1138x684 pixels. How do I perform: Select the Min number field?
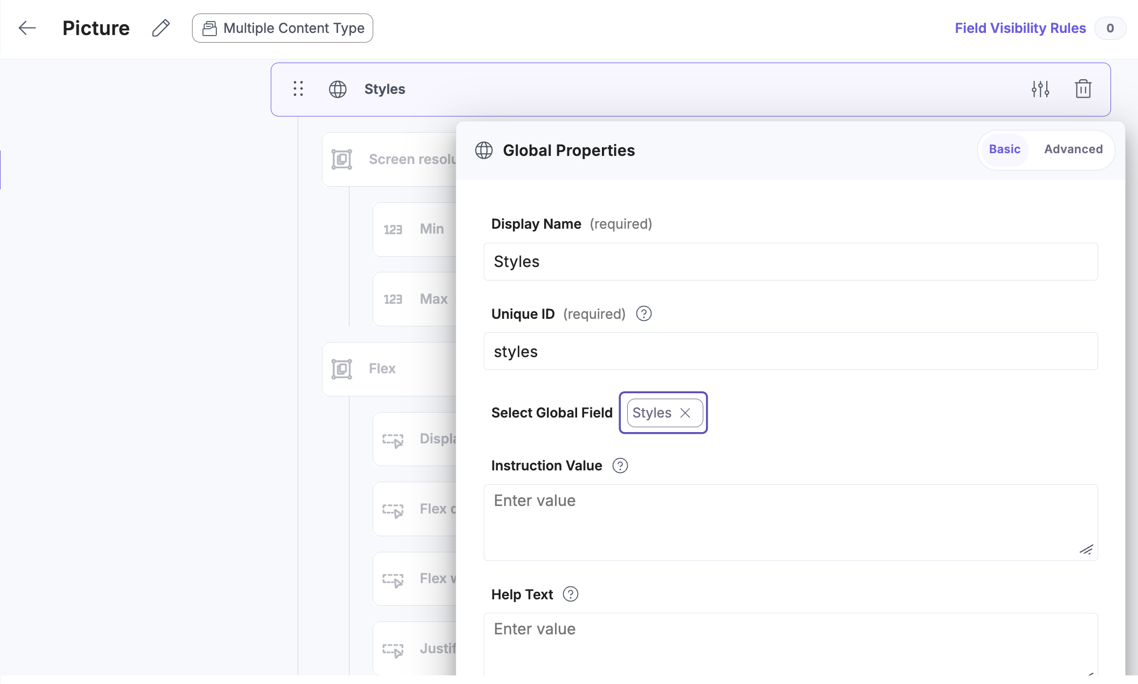[415, 229]
